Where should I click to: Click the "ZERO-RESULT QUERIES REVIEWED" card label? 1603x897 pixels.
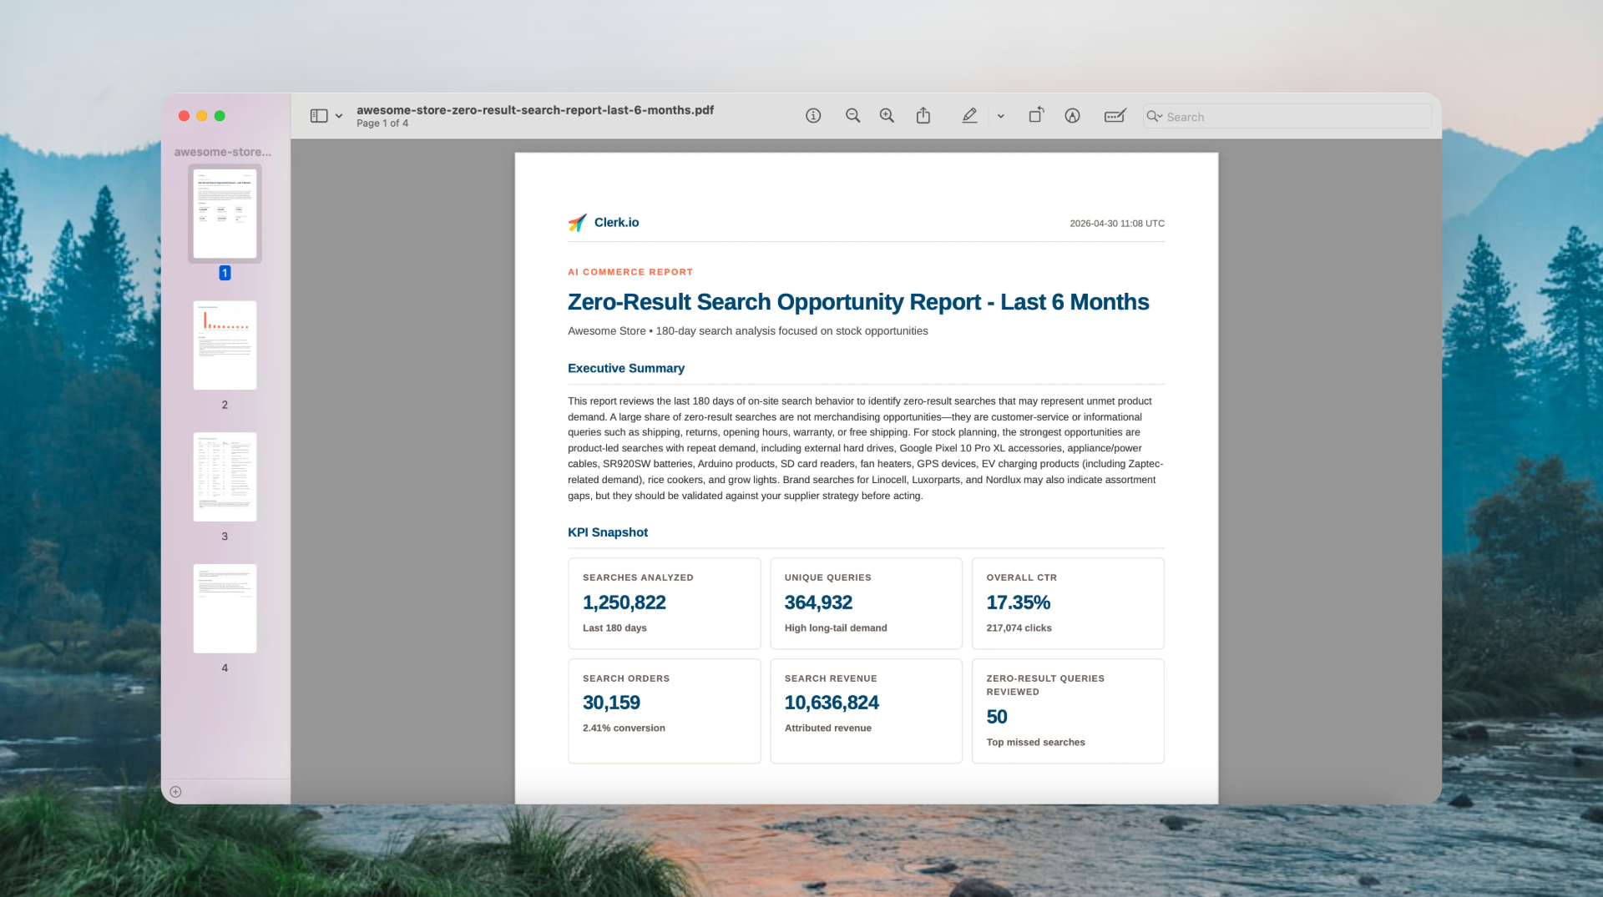click(1045, 685)
